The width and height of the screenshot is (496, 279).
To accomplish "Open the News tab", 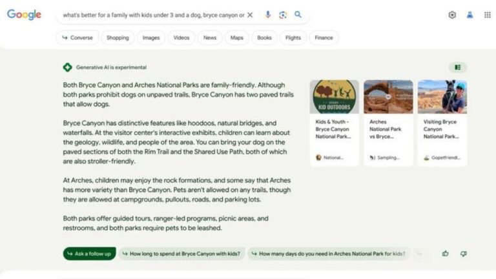I will click(210, 37).
